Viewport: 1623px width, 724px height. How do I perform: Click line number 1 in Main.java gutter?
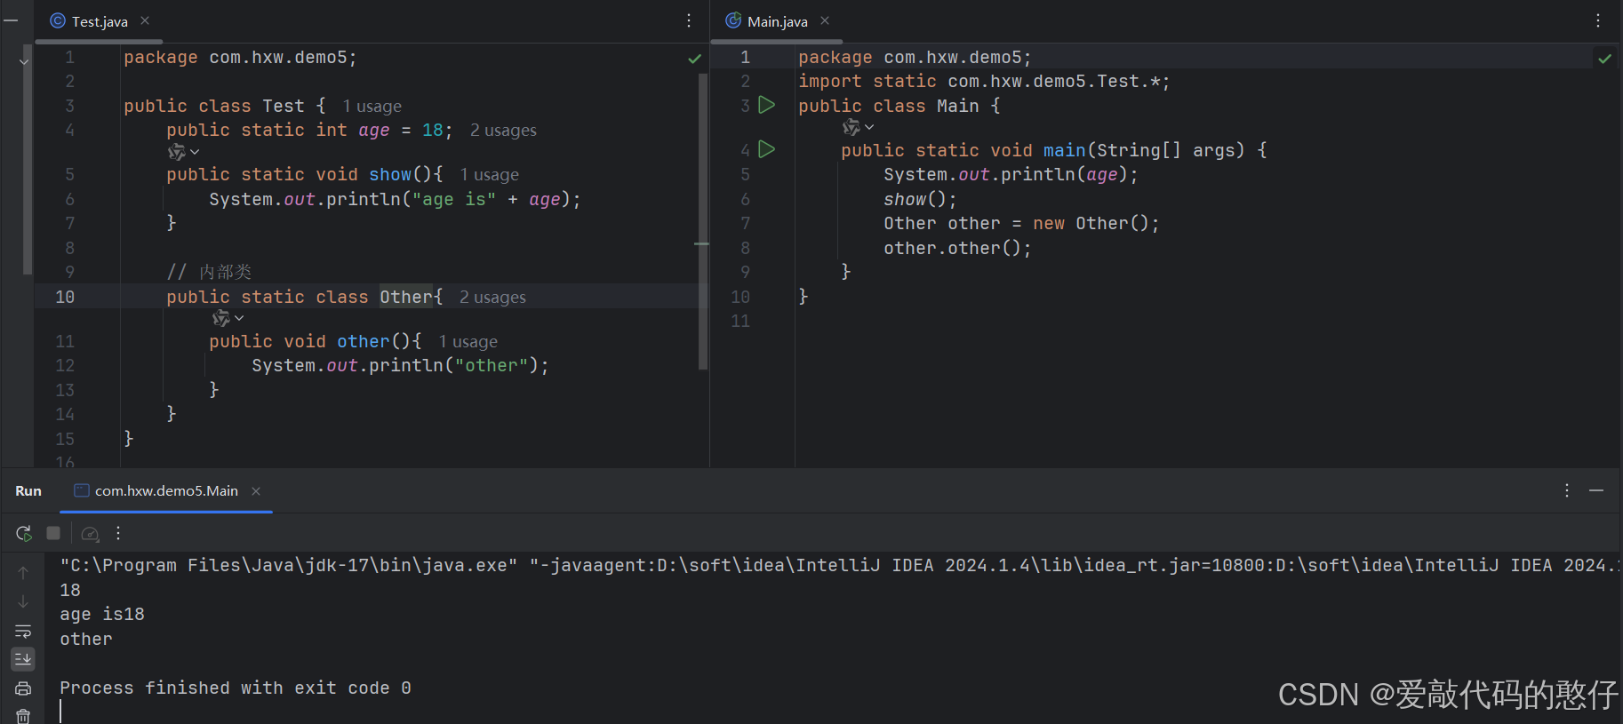coord(745,58)
